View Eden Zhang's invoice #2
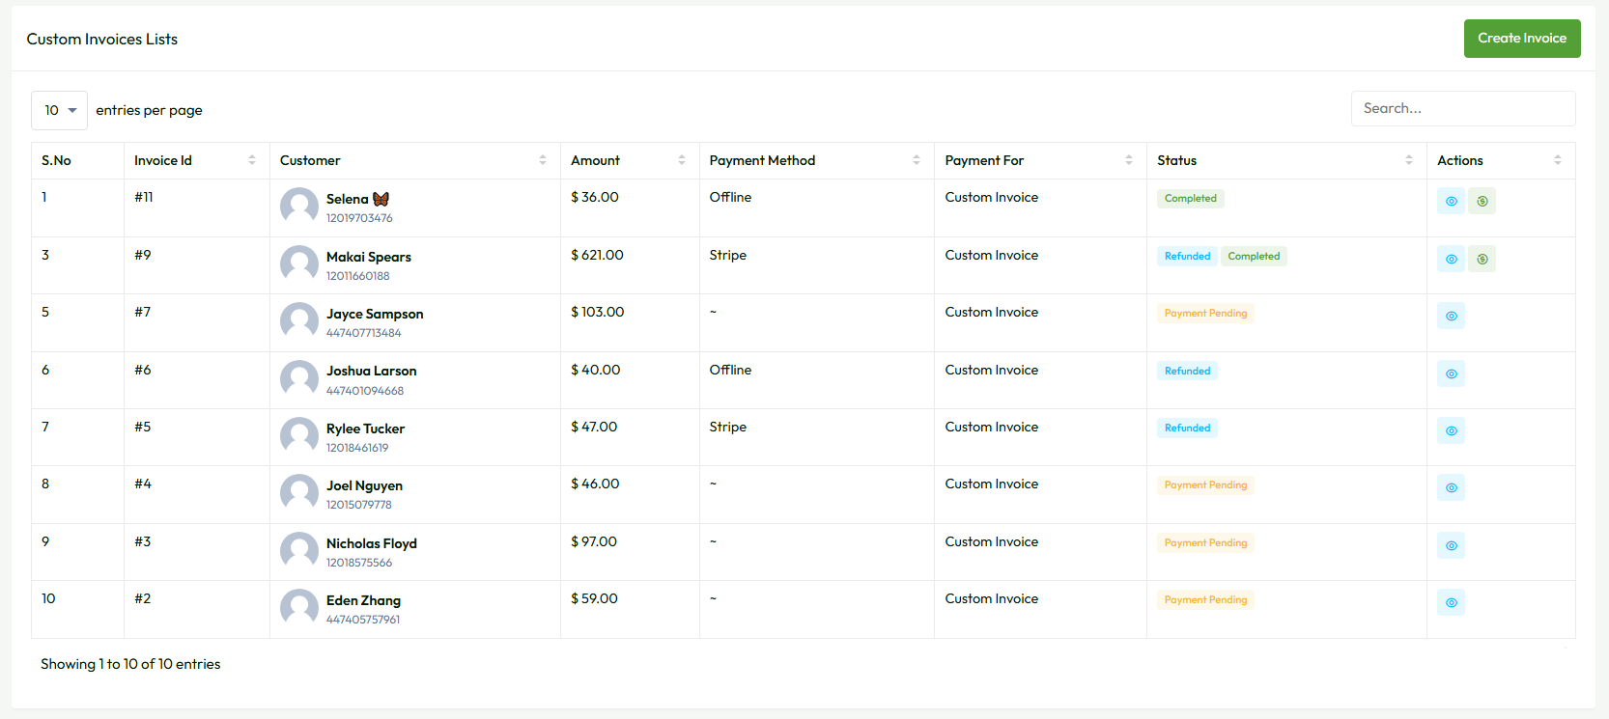The height and width of the screenshot is (719, 1609). (1451, 602)
